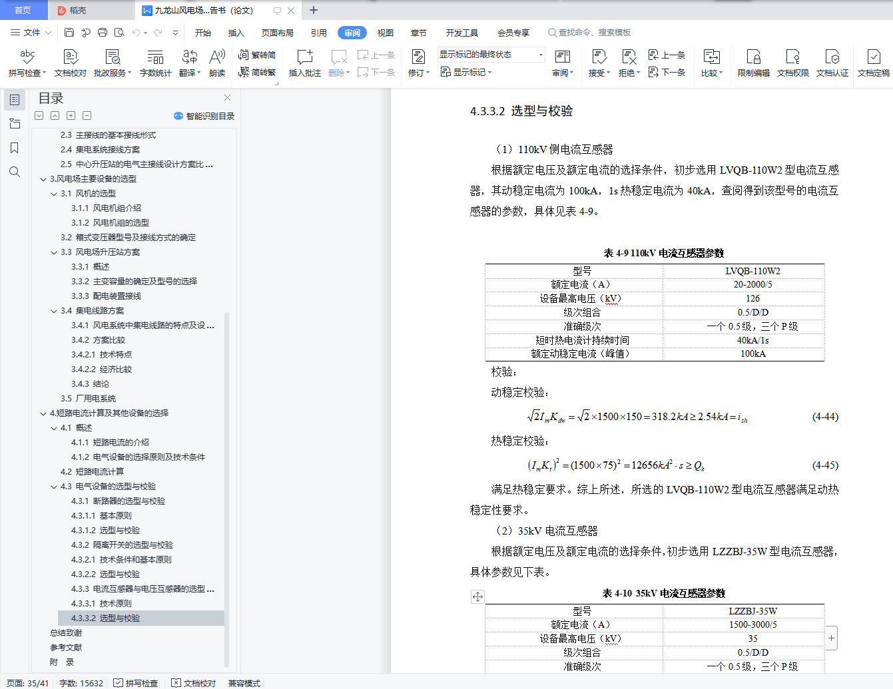Insert a comment with 插入批注
The width and height of the screenshot is (893, 689).
(x=304, y=63)
